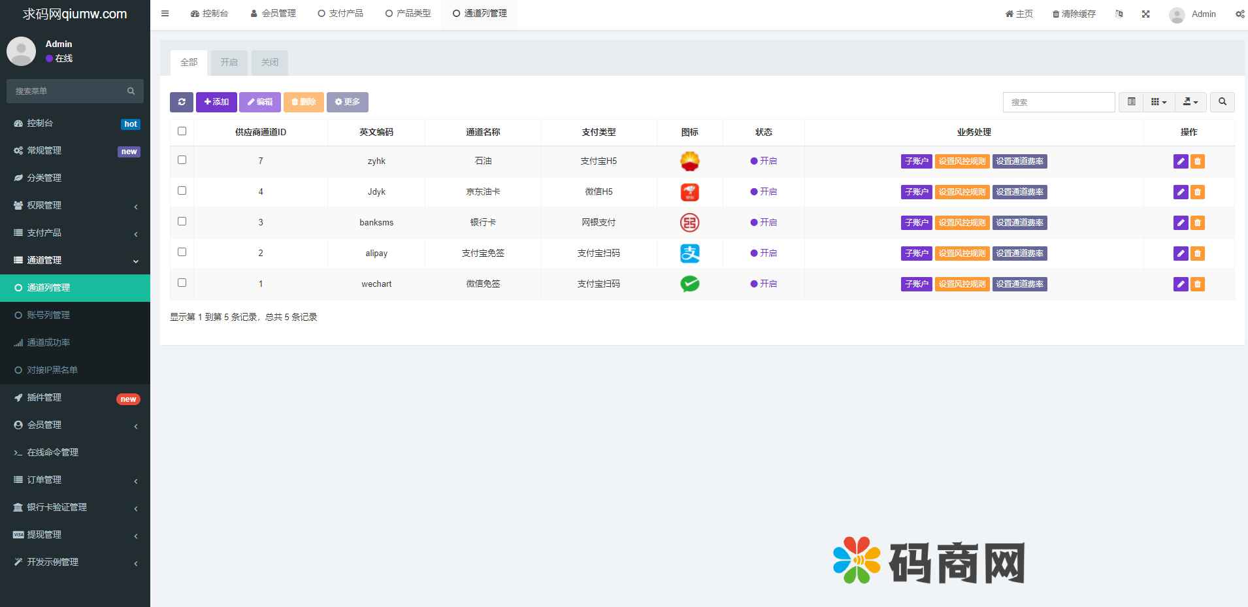Click the Alipay channel icon thumbnail

pyautogui.click(x=689, y=254)
